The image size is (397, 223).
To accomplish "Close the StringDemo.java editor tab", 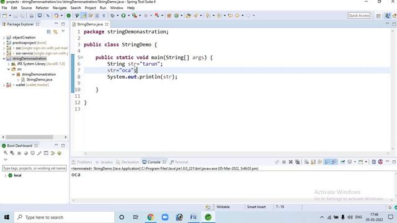I will [107, 24].
